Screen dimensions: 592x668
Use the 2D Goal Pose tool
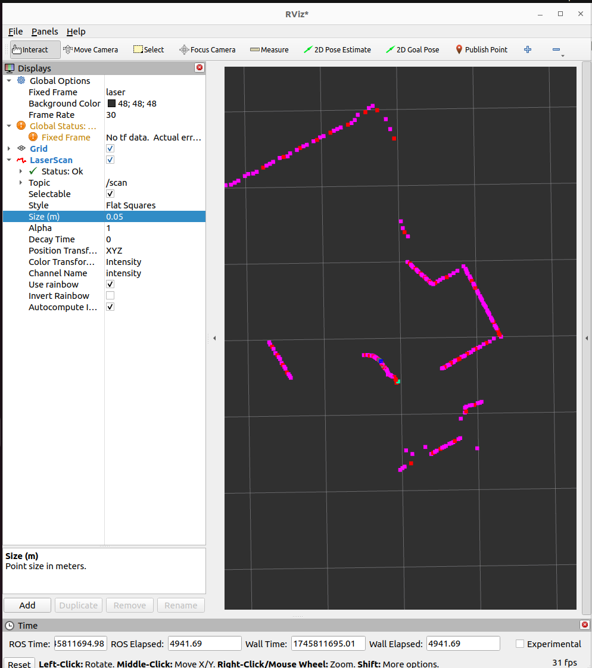(413, 49)
